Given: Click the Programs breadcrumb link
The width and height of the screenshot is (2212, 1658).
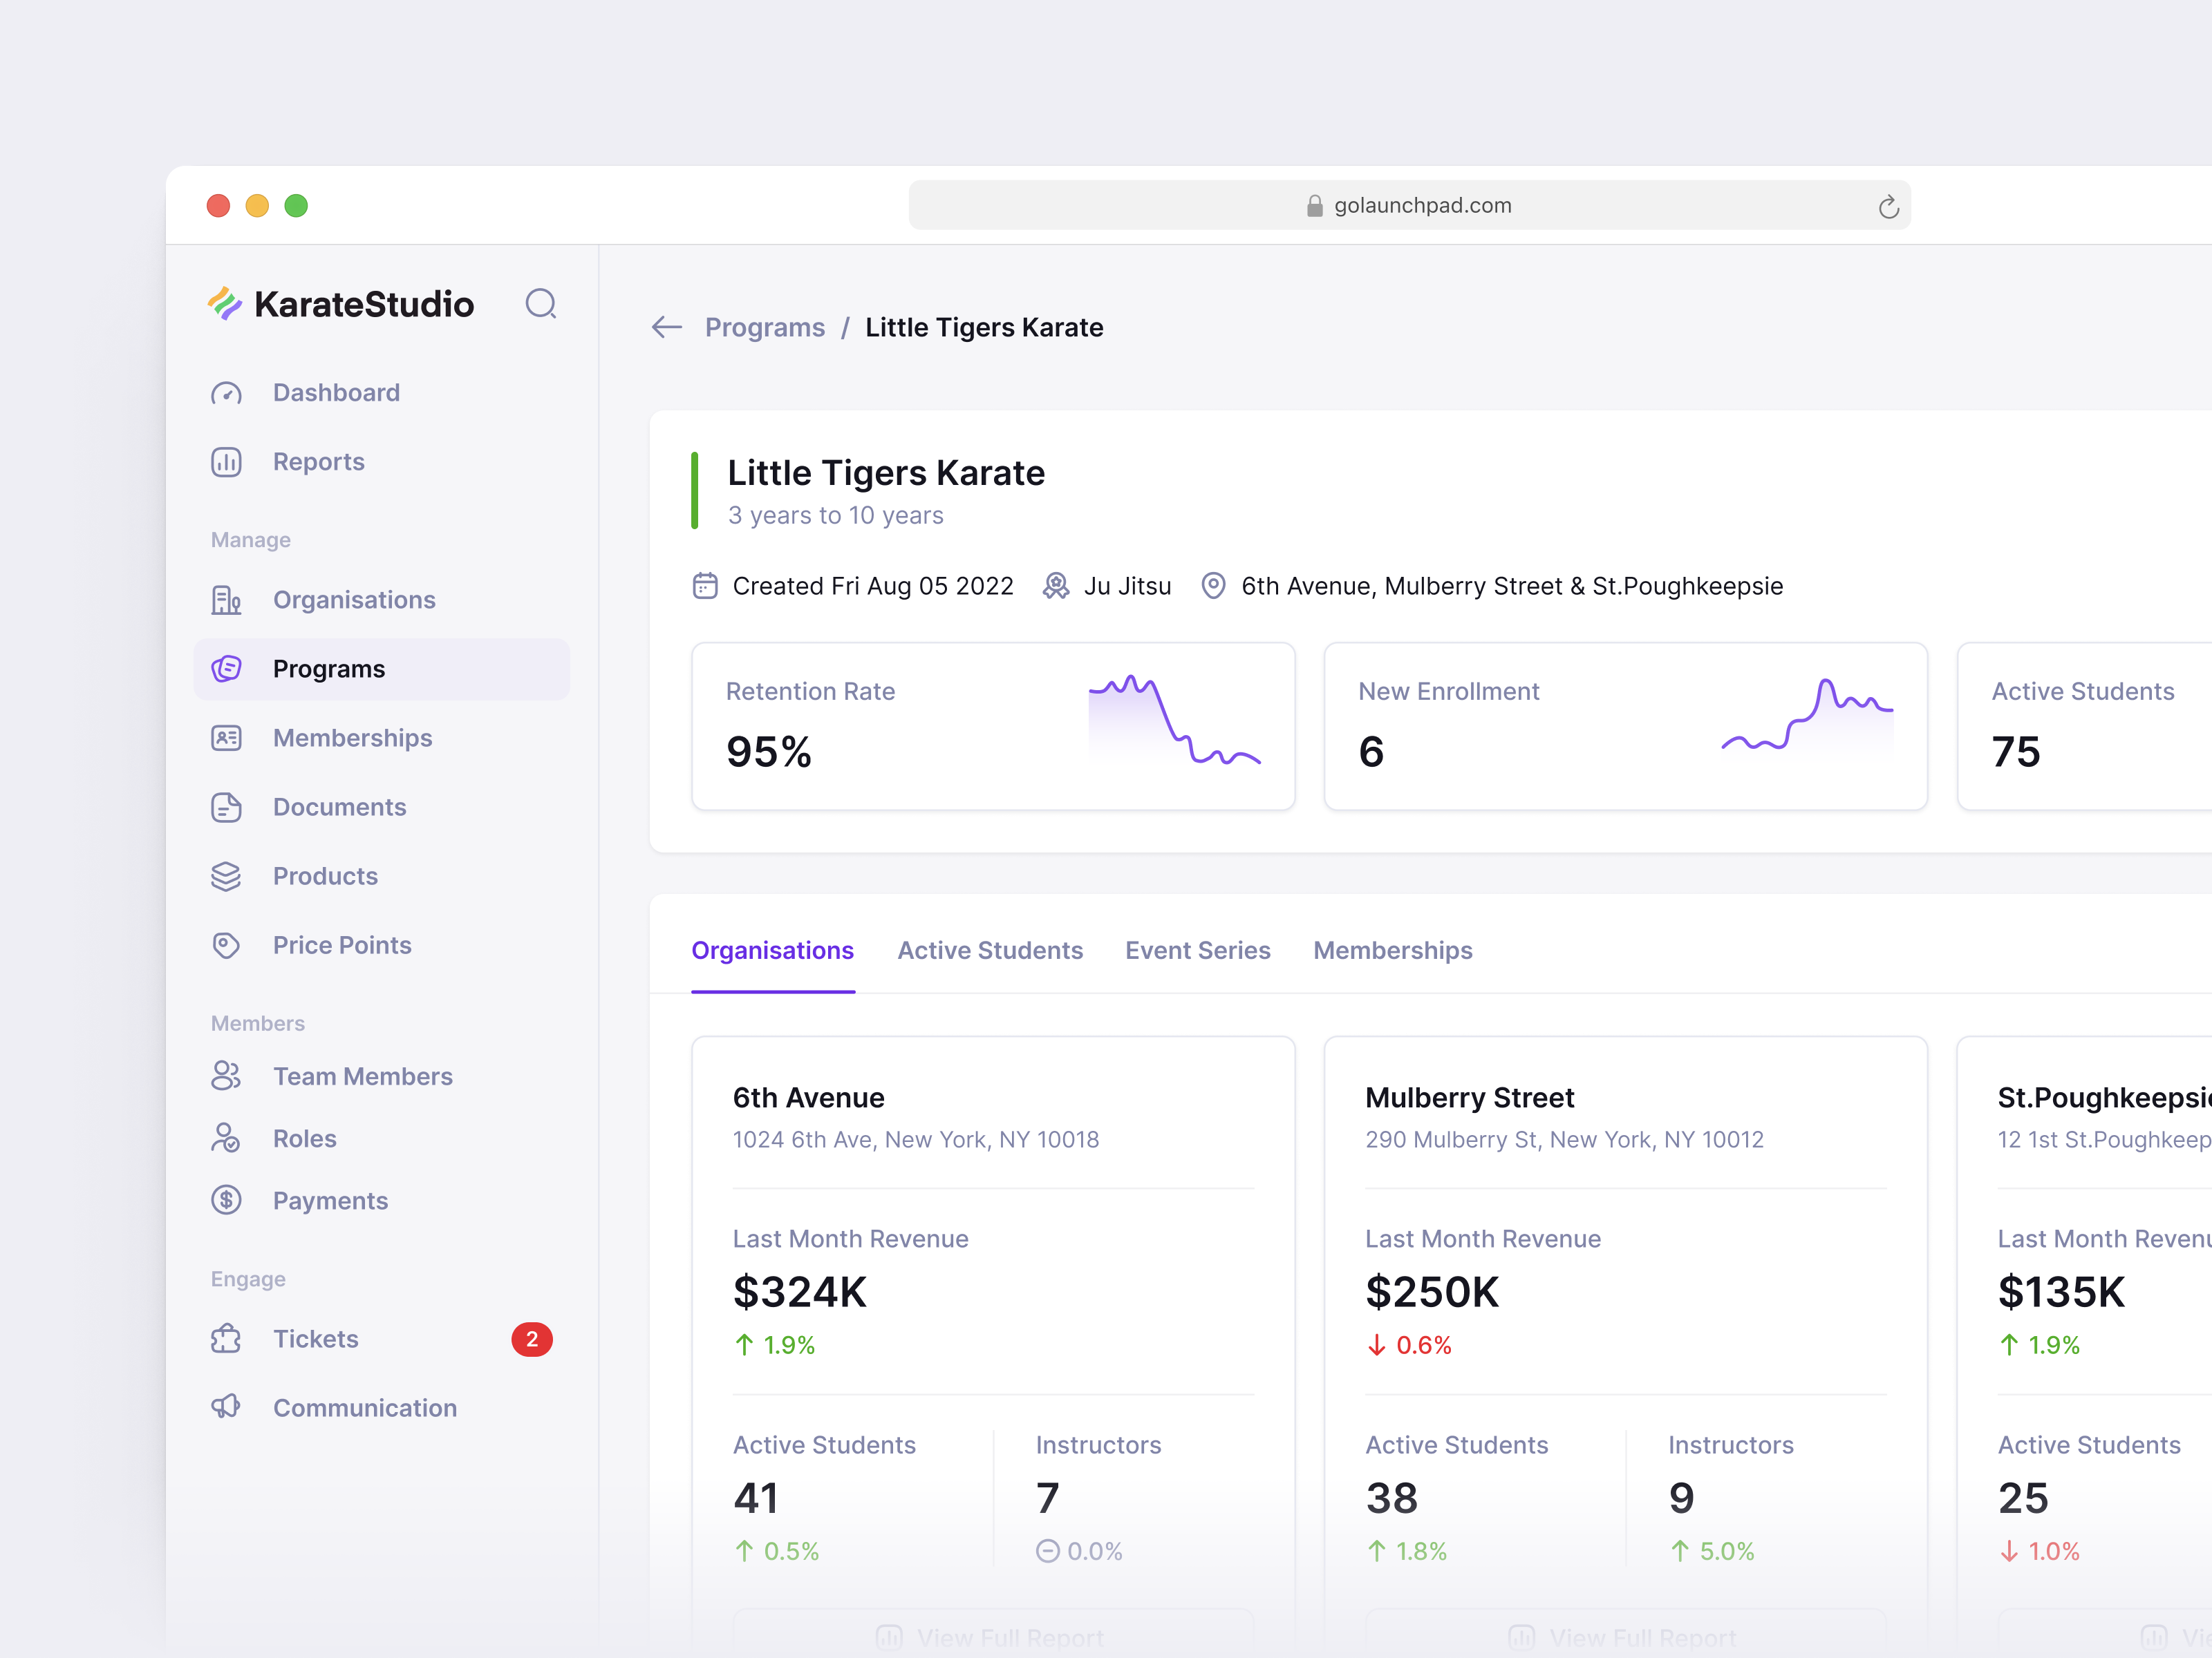Looking at the screenshot, I should [764, 327].
